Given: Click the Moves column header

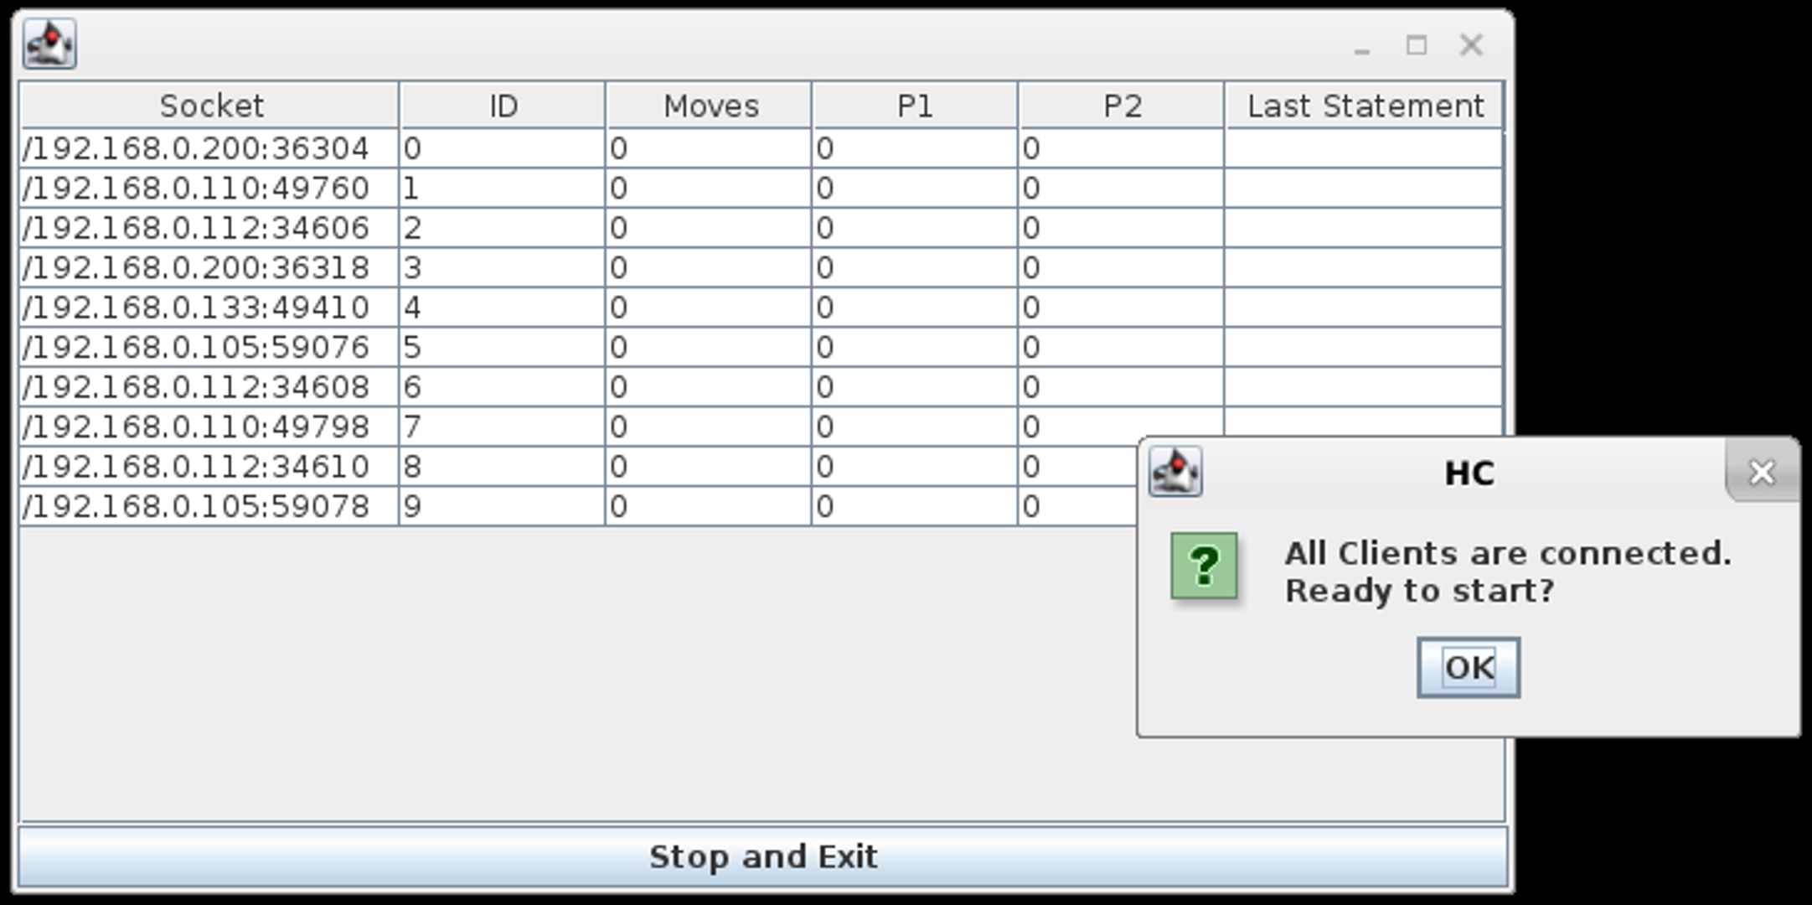Looking at the screenshot, I should (x=710, y=106).
